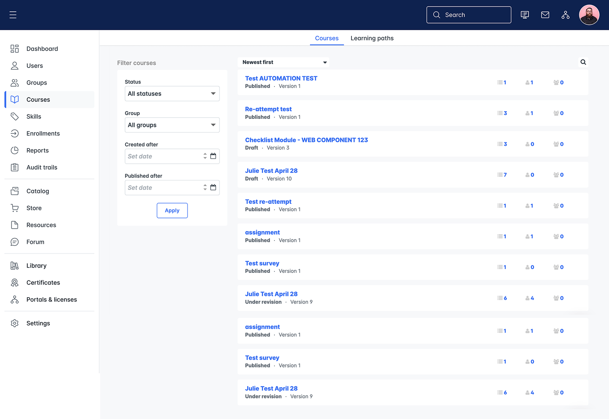Screen dimensions: 609x419
Task: Click the Created after date stepper arrows
Action: point(205,156)
